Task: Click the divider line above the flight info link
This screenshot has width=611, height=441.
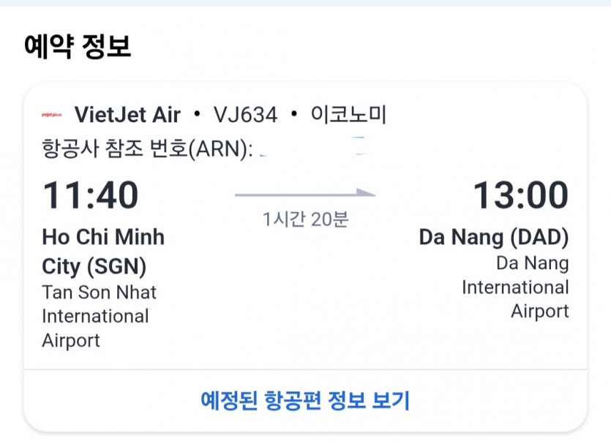Action: 305,370
